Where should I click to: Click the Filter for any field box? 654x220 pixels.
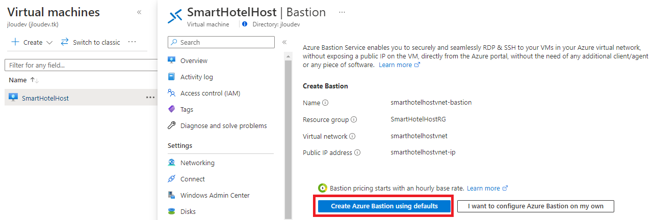[x=81, y=65]
